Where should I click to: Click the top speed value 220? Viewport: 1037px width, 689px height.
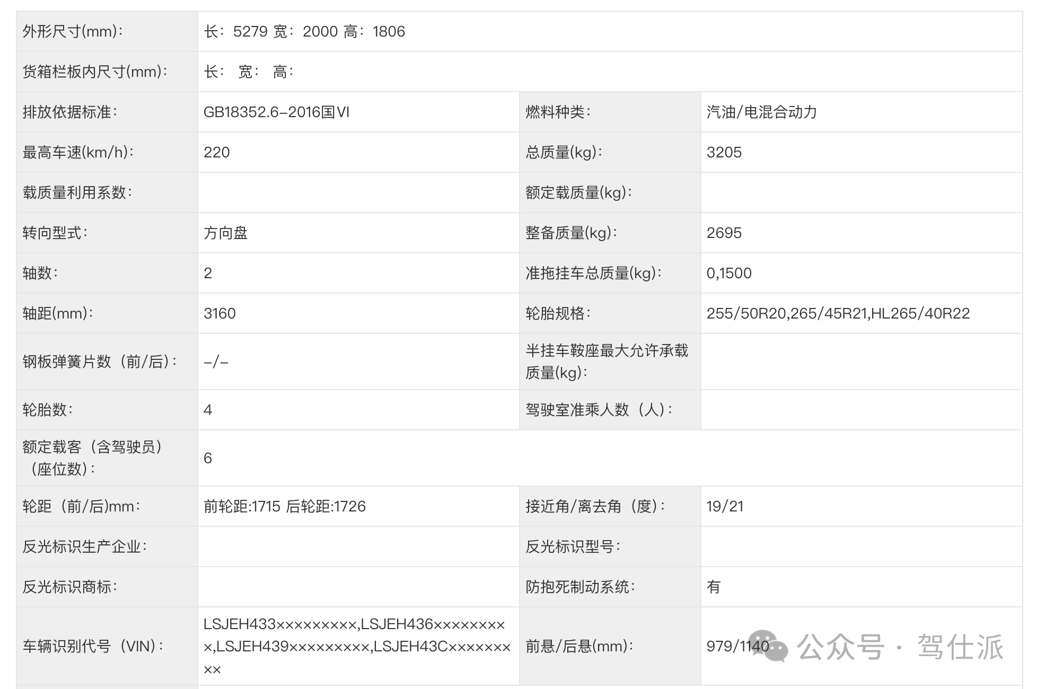click(x=217, y=153)
